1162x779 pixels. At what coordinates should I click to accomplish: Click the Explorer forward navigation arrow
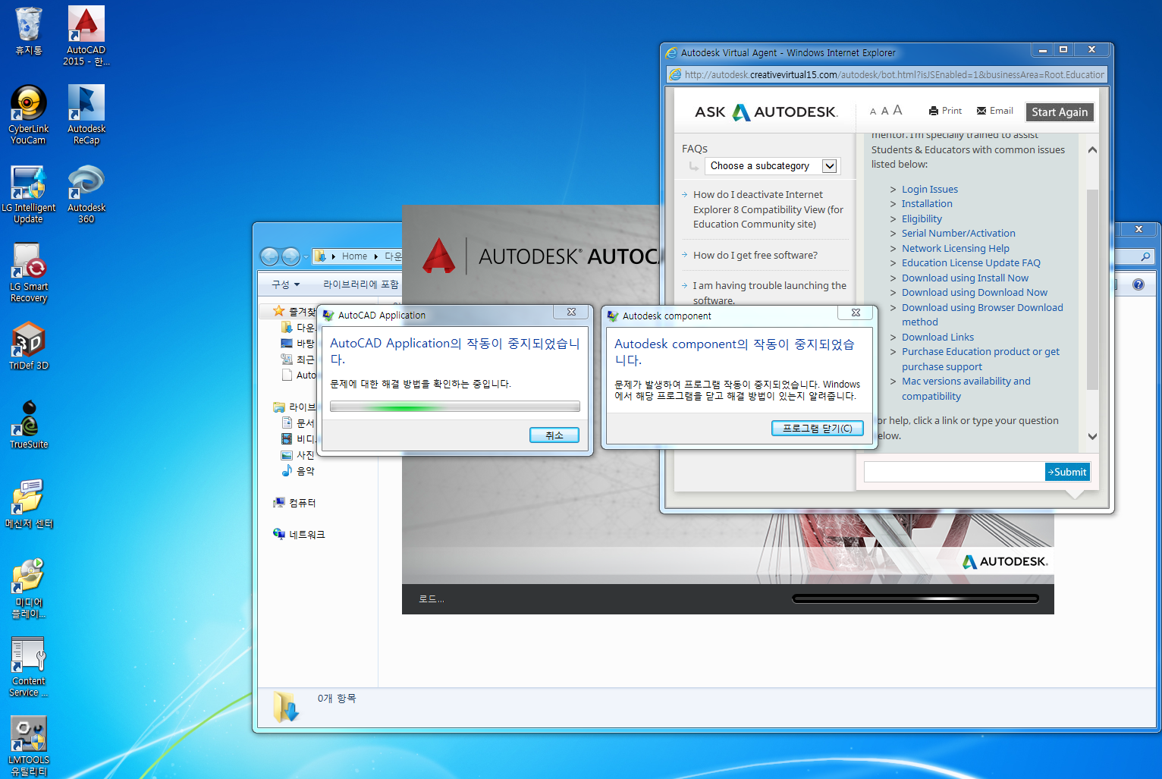pyautogui.click(x=290, y=256)
